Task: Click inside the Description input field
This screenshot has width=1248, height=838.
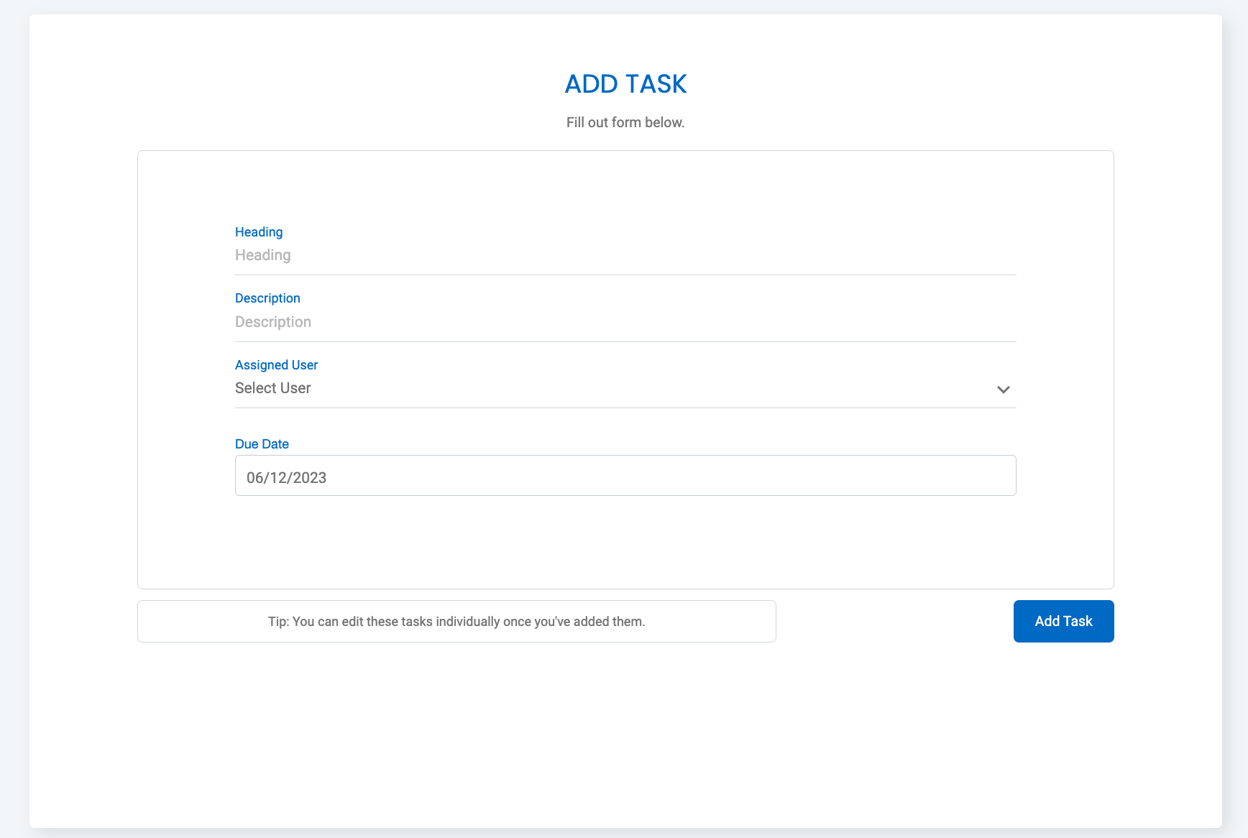Action: tap(625, 322)
